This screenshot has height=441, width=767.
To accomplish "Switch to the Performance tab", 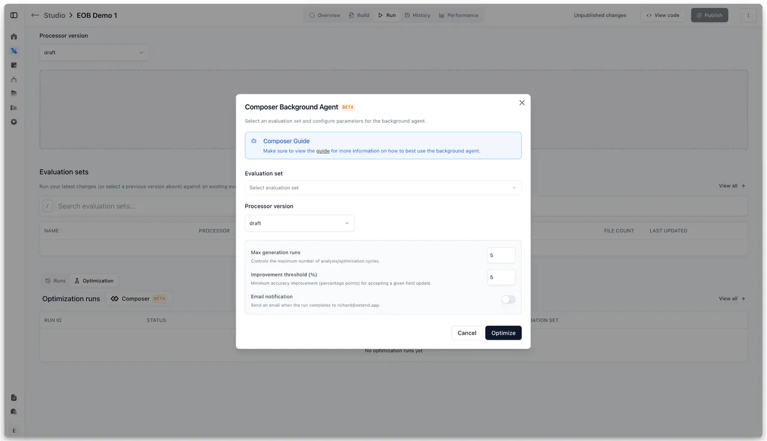I will pyautogui.click(x=458, y=15).
